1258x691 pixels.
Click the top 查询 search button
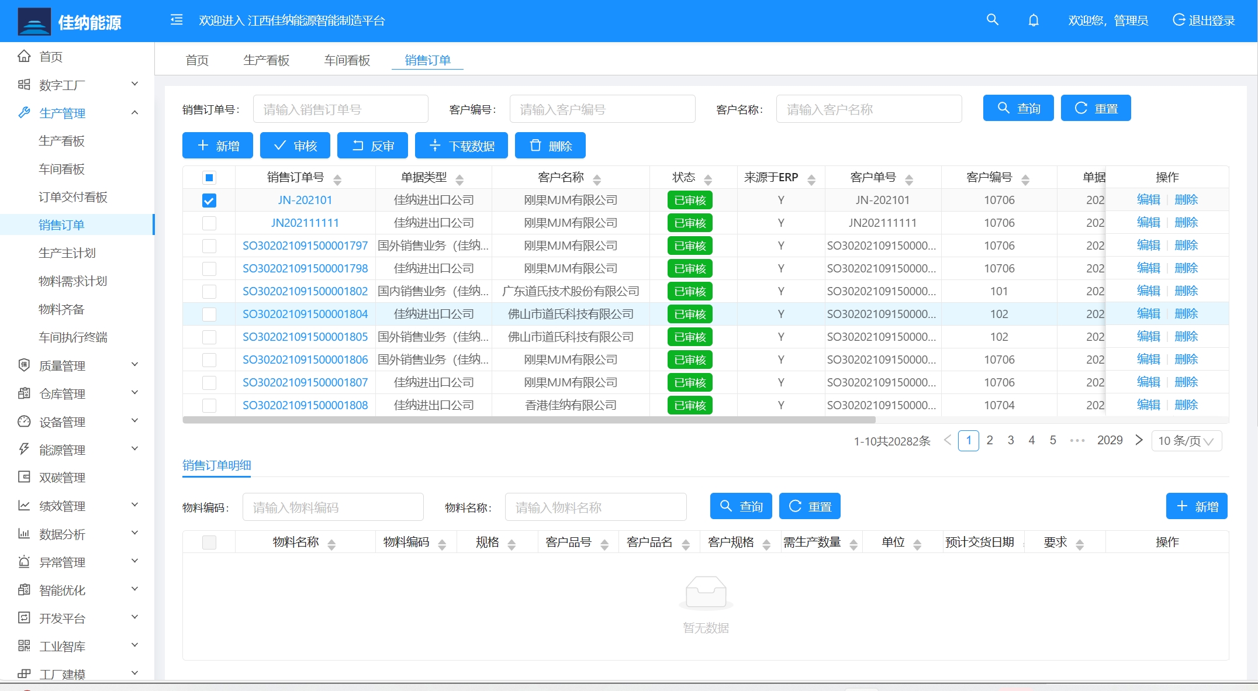1018,108
